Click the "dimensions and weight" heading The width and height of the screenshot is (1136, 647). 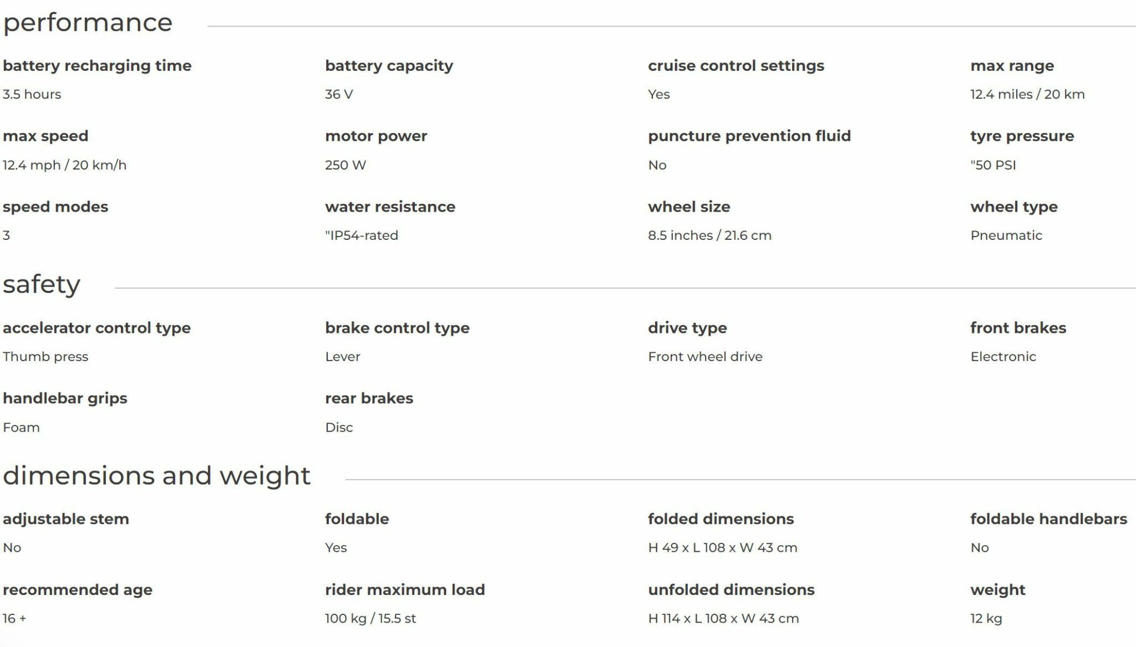pyautogui.click(x=156, y=476)
